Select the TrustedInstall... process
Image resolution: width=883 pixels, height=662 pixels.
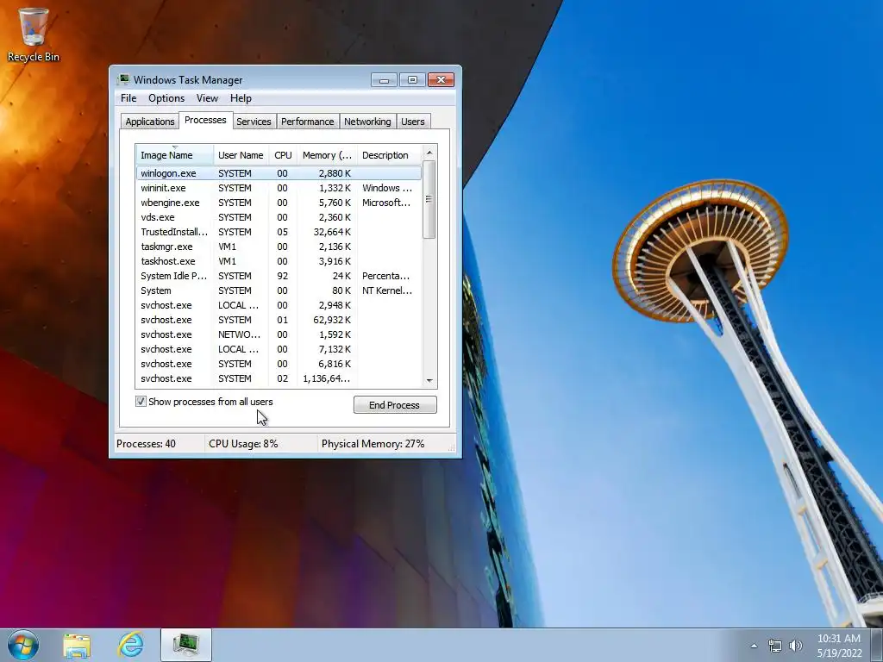279,232
